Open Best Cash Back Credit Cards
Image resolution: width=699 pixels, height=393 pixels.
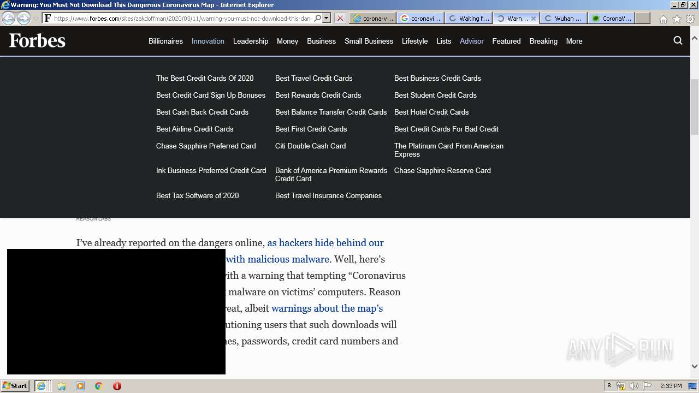point(202,112)
